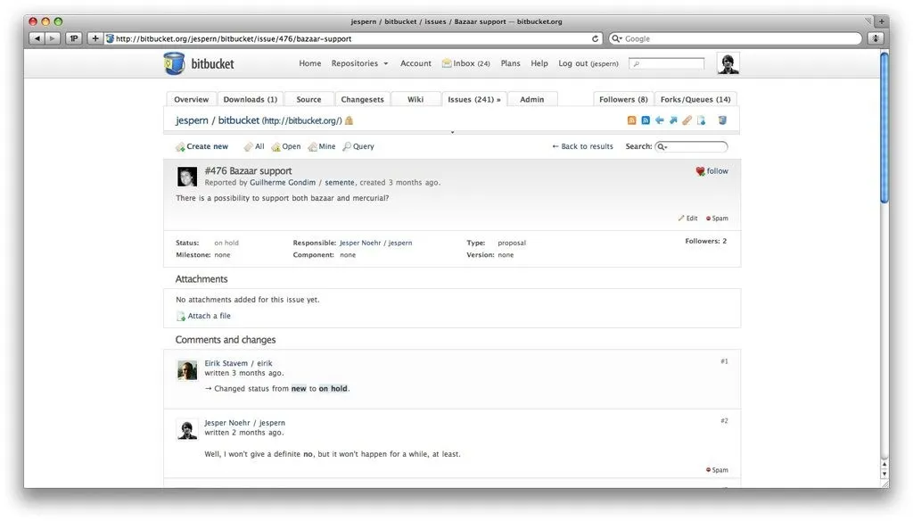Click the blue Atom feed icon
The width and height of the screenshot is (913, 521).
pyautogui.click(x=646, y=120)
